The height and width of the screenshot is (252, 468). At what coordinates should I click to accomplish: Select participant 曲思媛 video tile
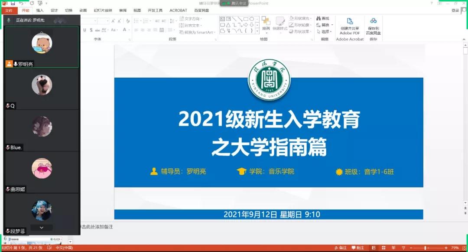42,172
